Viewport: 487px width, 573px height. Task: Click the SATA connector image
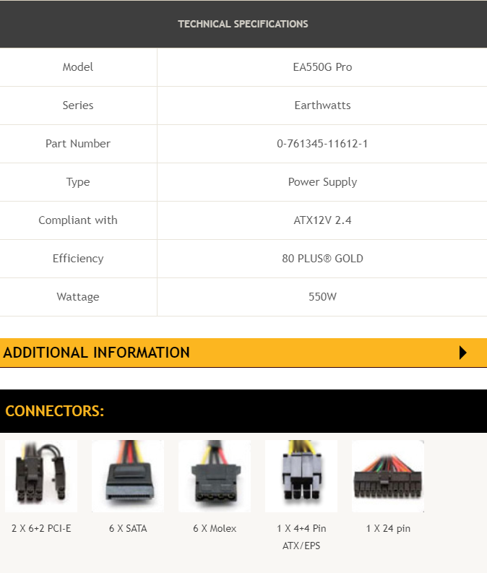[x=128, y=476]
